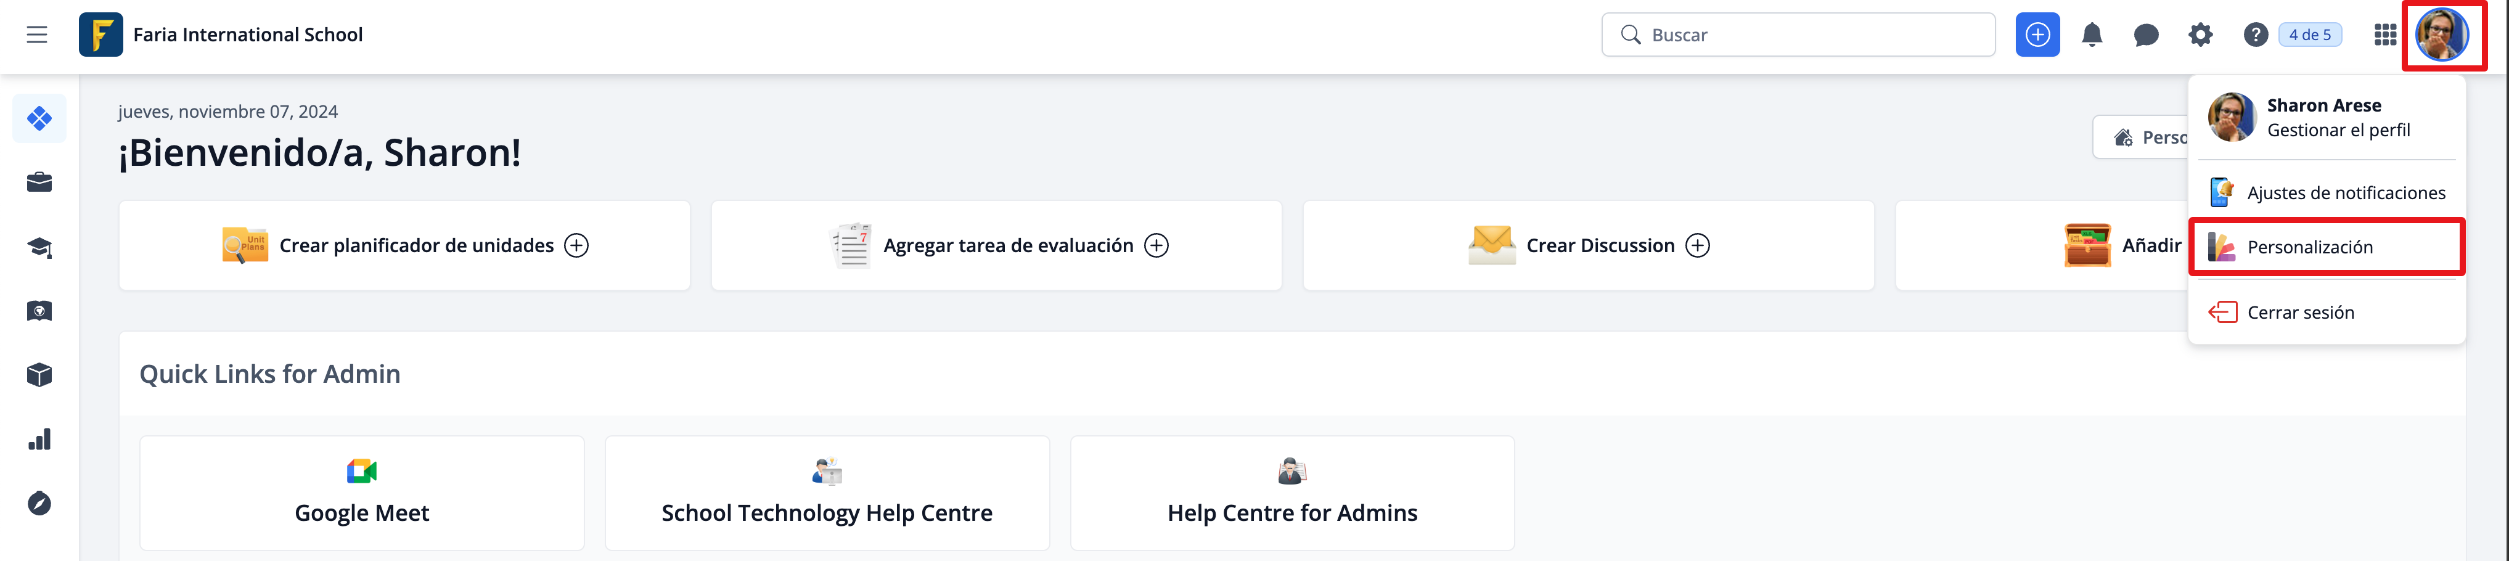Click the blue quick-add plus button
The height and width of the screenshot is (561, 2509).
pyautogui.click(x=2037, y=35)
